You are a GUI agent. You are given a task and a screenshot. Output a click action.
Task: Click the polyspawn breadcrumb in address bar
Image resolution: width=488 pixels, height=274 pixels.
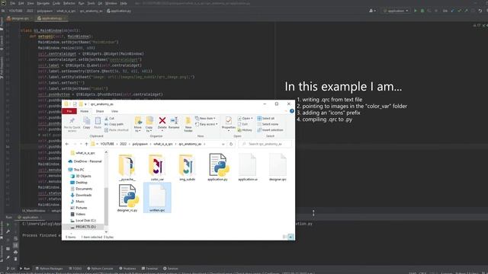pos(140,144)
